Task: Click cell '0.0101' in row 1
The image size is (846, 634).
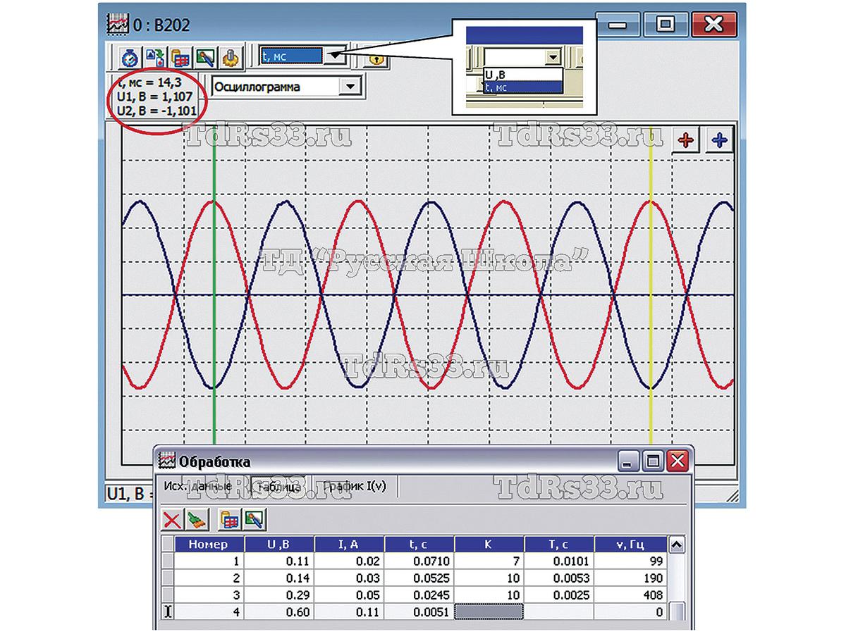Action: point(558,561)
